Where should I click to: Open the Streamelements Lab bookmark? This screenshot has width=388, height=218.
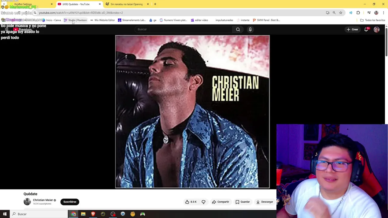pos(132,20)
